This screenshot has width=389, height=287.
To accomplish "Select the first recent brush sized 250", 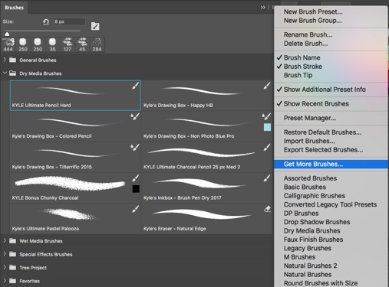I will [x=23, y=44].
